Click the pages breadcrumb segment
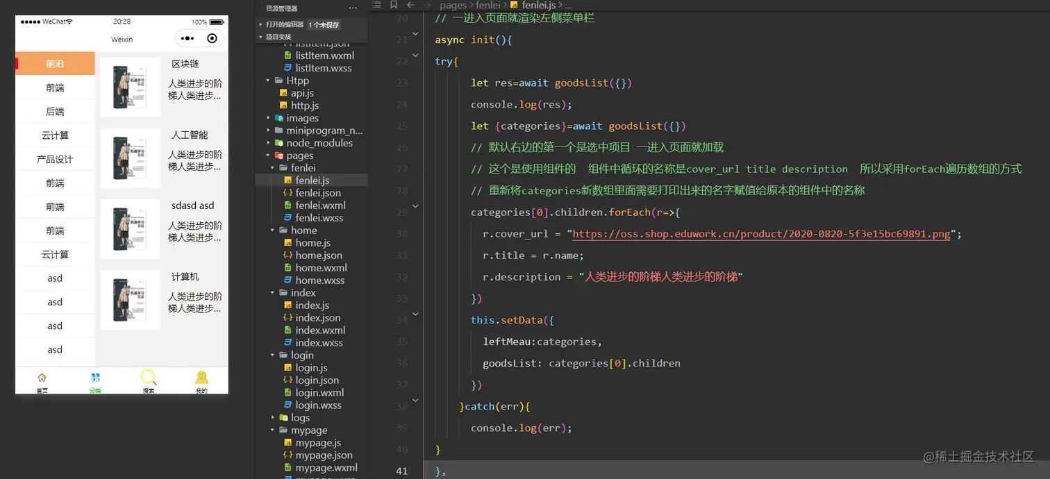Screen dimensions: 1050x479 [453, 6]
